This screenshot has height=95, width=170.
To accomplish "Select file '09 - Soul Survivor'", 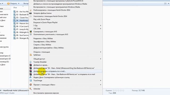I will tap(21, 35).
